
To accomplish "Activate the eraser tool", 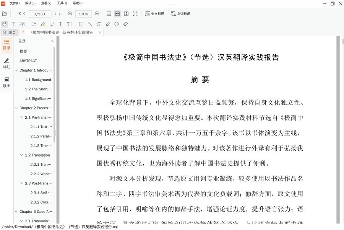I will pos(125,24).
